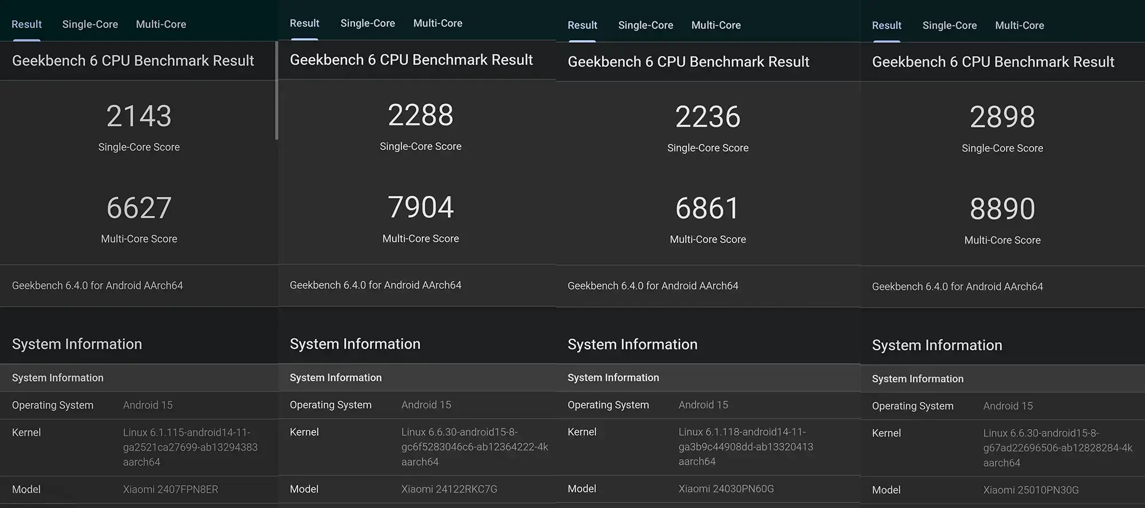
Task: Switch to Multi-Core tab above the 2143 score
Action: [x=161, y=25]
